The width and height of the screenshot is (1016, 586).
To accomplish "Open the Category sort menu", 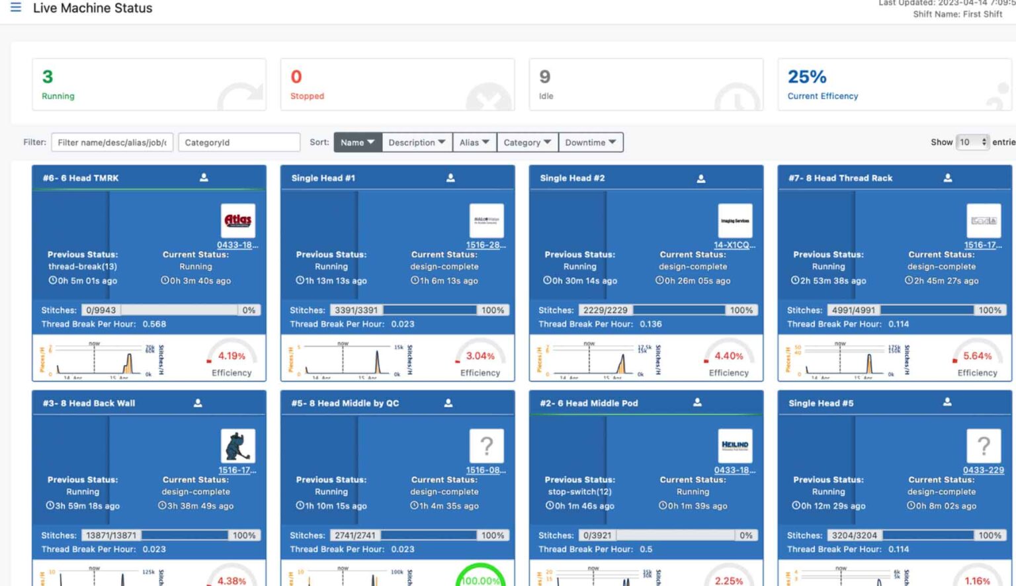I will [x=527, y=142].
